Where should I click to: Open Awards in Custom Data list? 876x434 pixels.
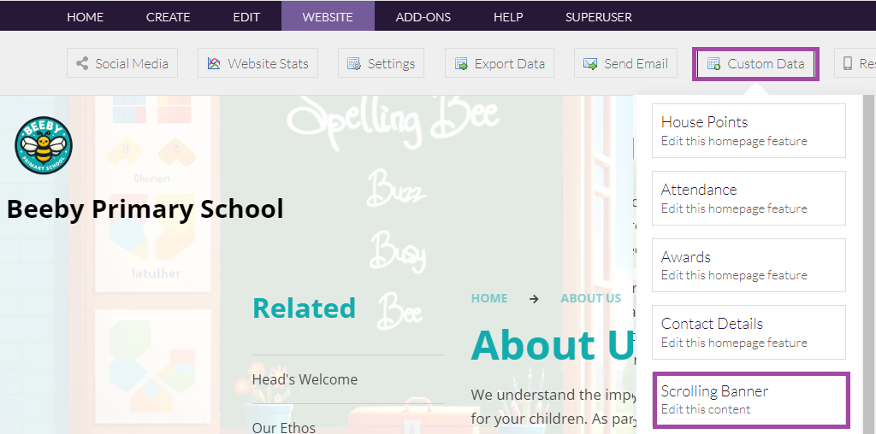[749, 265]
